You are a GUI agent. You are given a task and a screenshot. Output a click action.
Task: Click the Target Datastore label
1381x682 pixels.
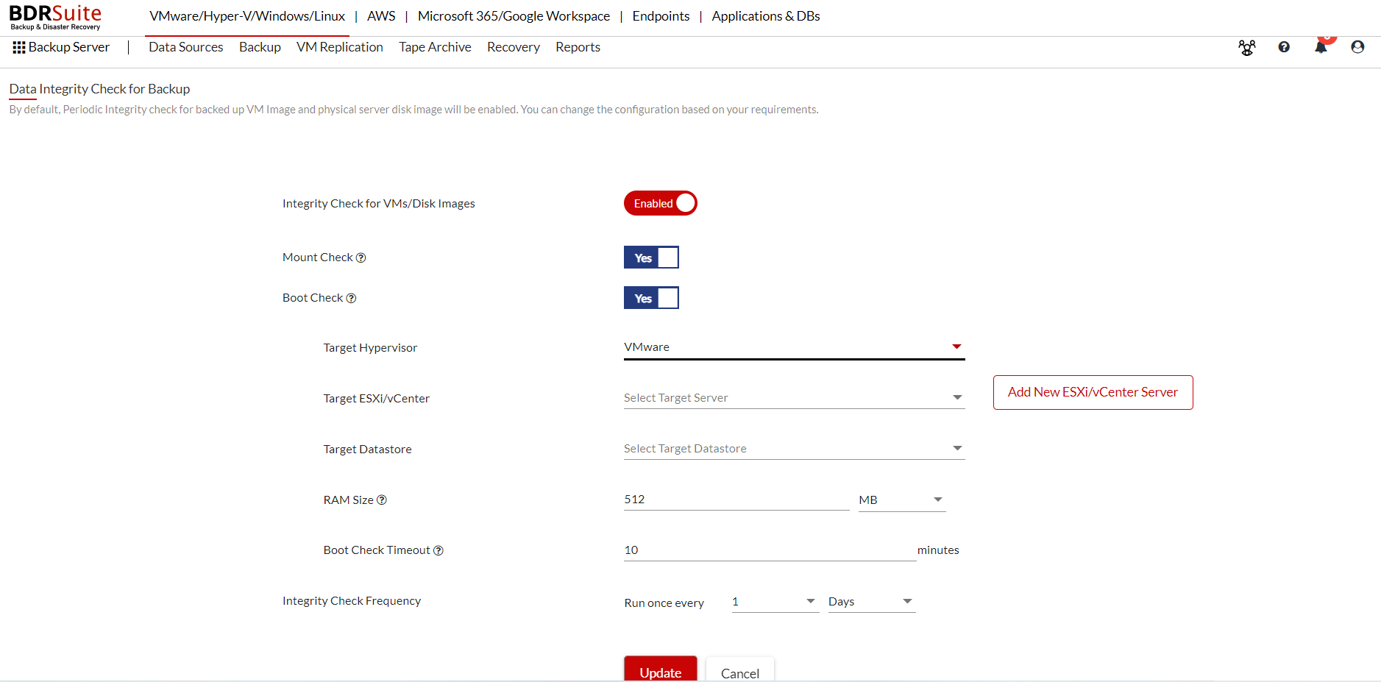(x=368, y=450)
